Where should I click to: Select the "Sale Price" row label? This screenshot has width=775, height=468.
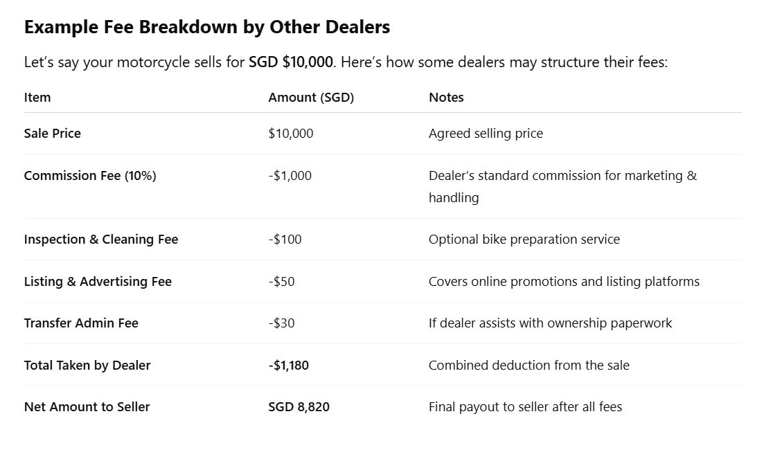[x=53, y=134]
